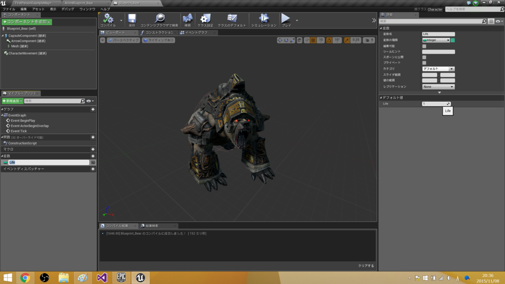Check the 編集可能 (Editable) checkbox

[424, 46]
